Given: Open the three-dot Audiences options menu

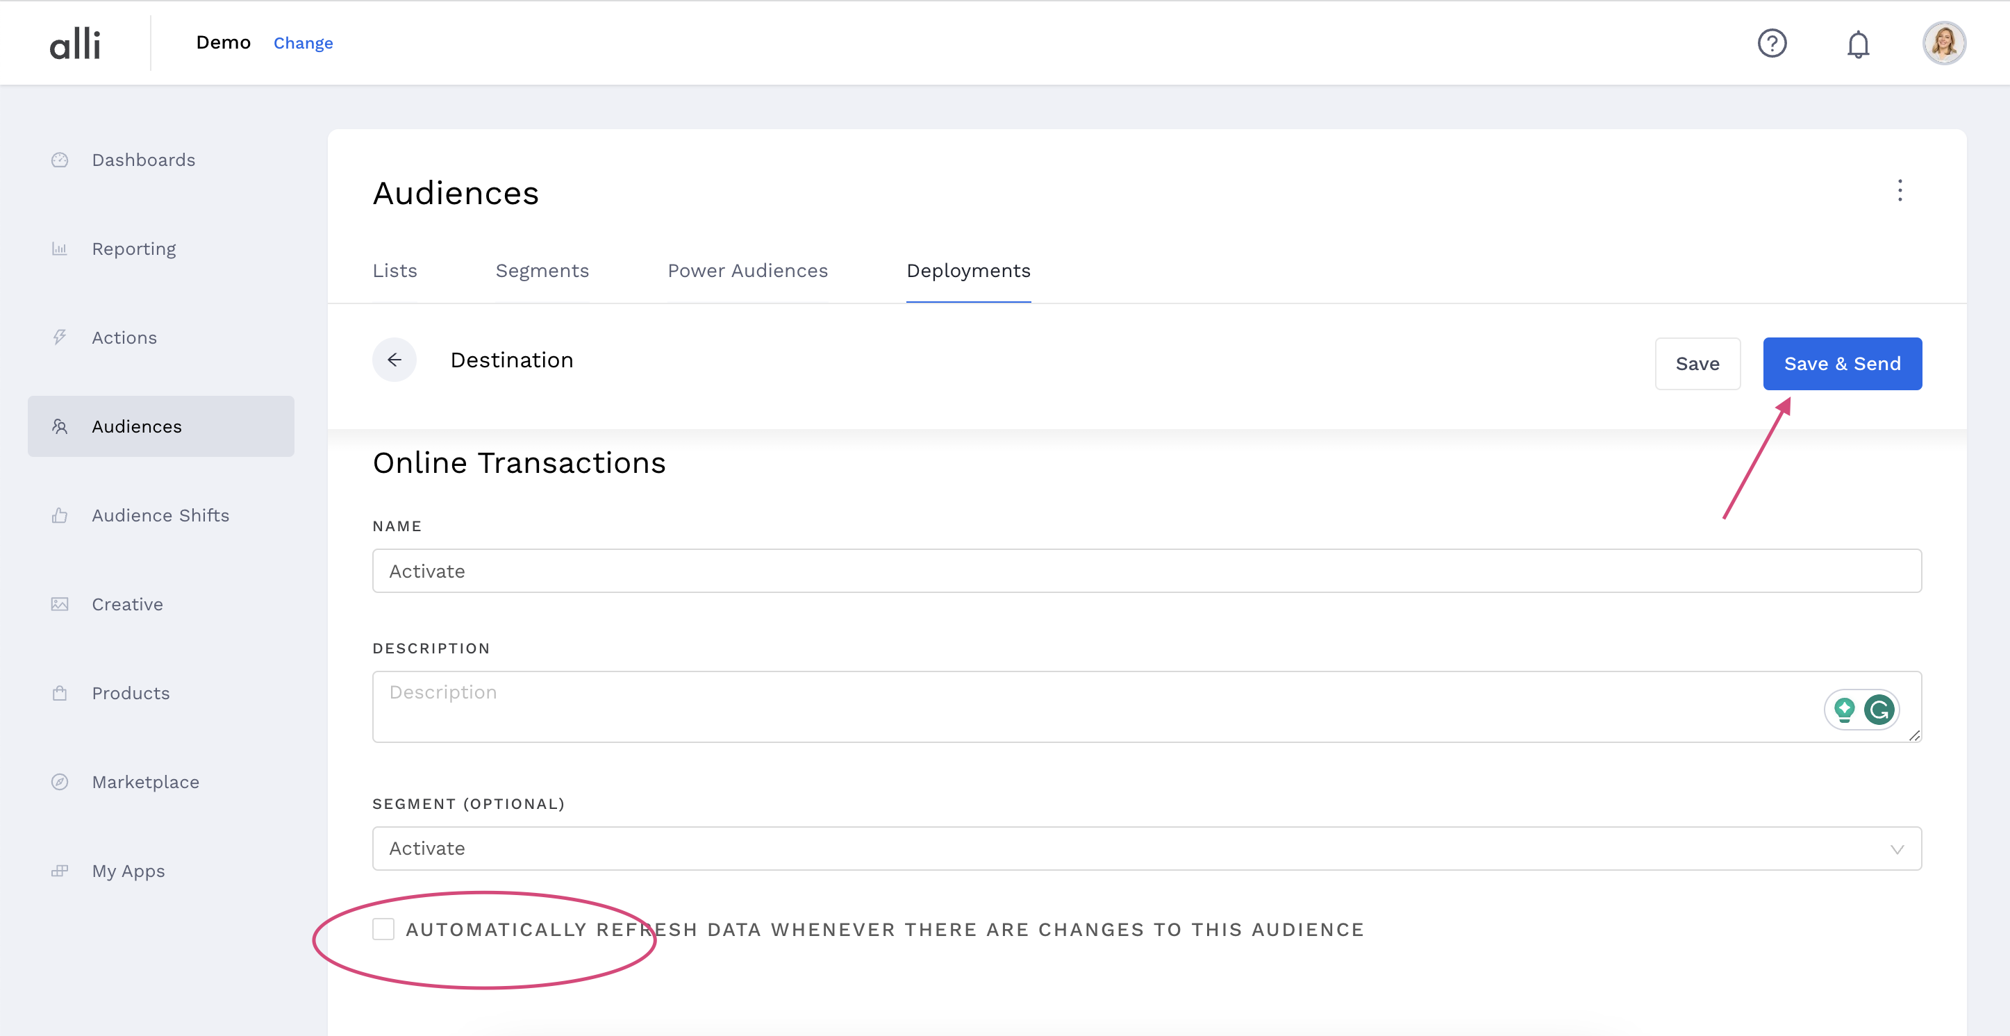Looking at the screenshot, I should coord(1899,190).
